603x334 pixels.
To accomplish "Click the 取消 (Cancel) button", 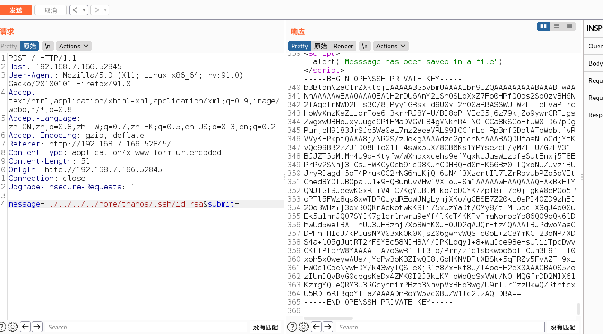I will pos(51,10).
